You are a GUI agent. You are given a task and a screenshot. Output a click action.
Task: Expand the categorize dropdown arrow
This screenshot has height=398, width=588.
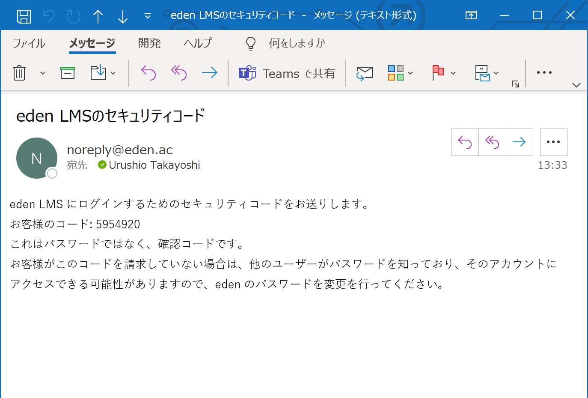click(x=410, y=73)
